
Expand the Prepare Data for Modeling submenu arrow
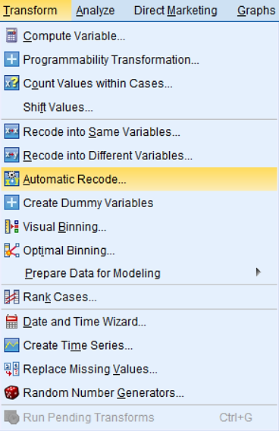click(258, 272)
